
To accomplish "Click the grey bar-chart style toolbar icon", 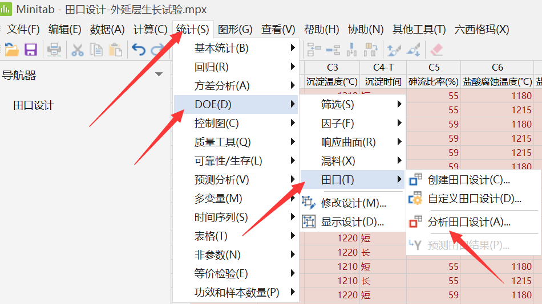I will 352,50.
